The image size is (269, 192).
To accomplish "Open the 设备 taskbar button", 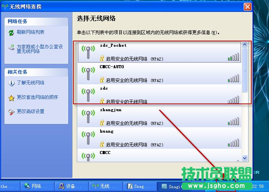I will click(x=71, y=186).
